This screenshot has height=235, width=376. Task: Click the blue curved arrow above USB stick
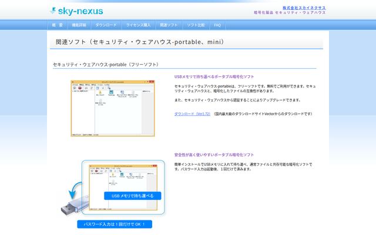point(75,190)
